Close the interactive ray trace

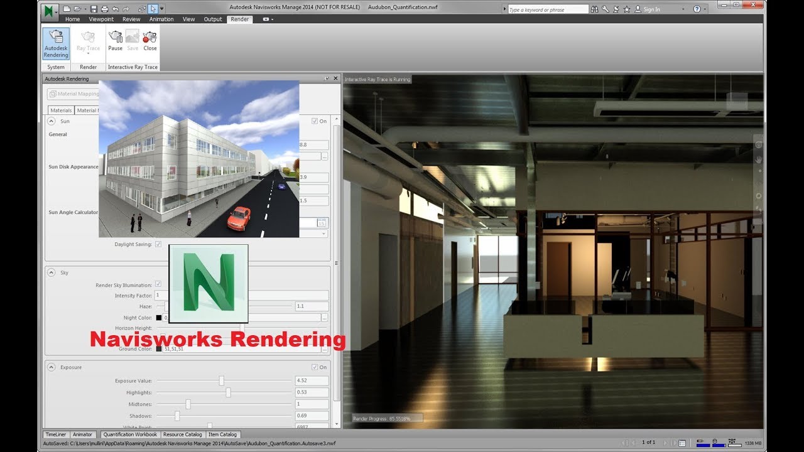click(x=149, y=40)
